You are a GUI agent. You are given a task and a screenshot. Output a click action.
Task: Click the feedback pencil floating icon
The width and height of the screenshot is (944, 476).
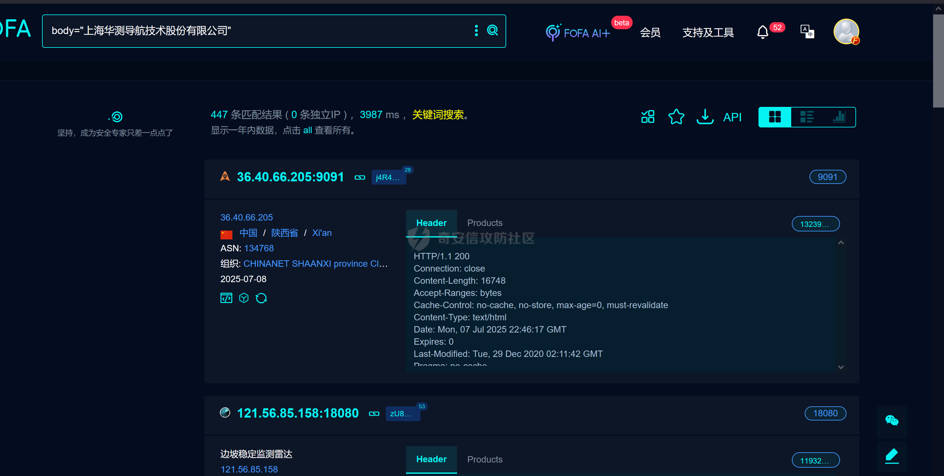point(891,456)
